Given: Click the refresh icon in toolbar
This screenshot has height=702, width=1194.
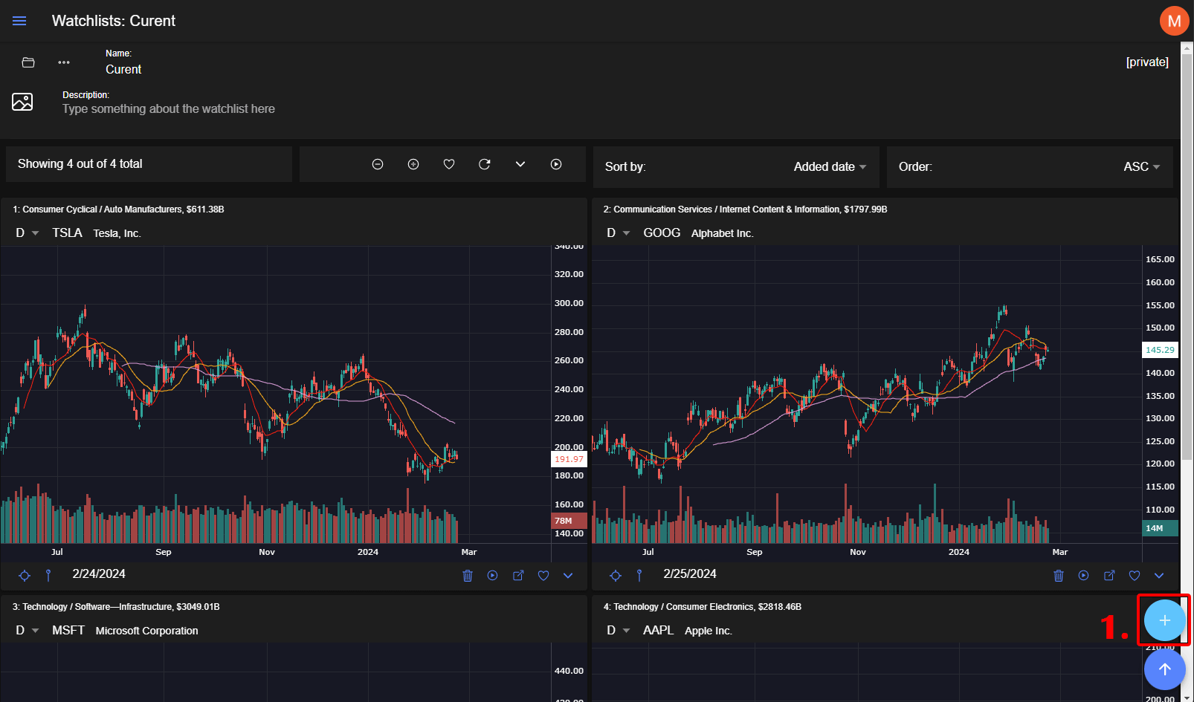Looking at the screenshot, I should (485, 164).
